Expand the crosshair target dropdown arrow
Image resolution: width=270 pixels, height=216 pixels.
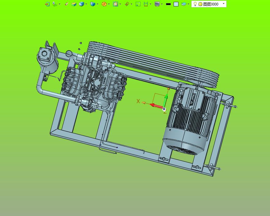(x=132, y=4)
